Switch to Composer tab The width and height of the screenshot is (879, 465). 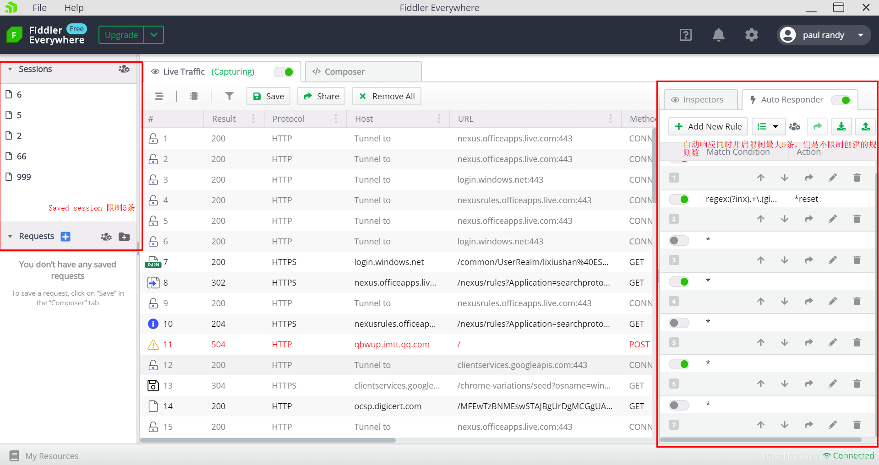[x=363, y=72]
